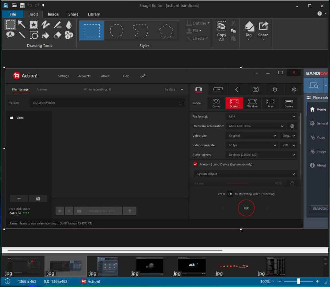
Task: Choose the Stamp tool
Action: pyautogui.click(x=33, y=24)
